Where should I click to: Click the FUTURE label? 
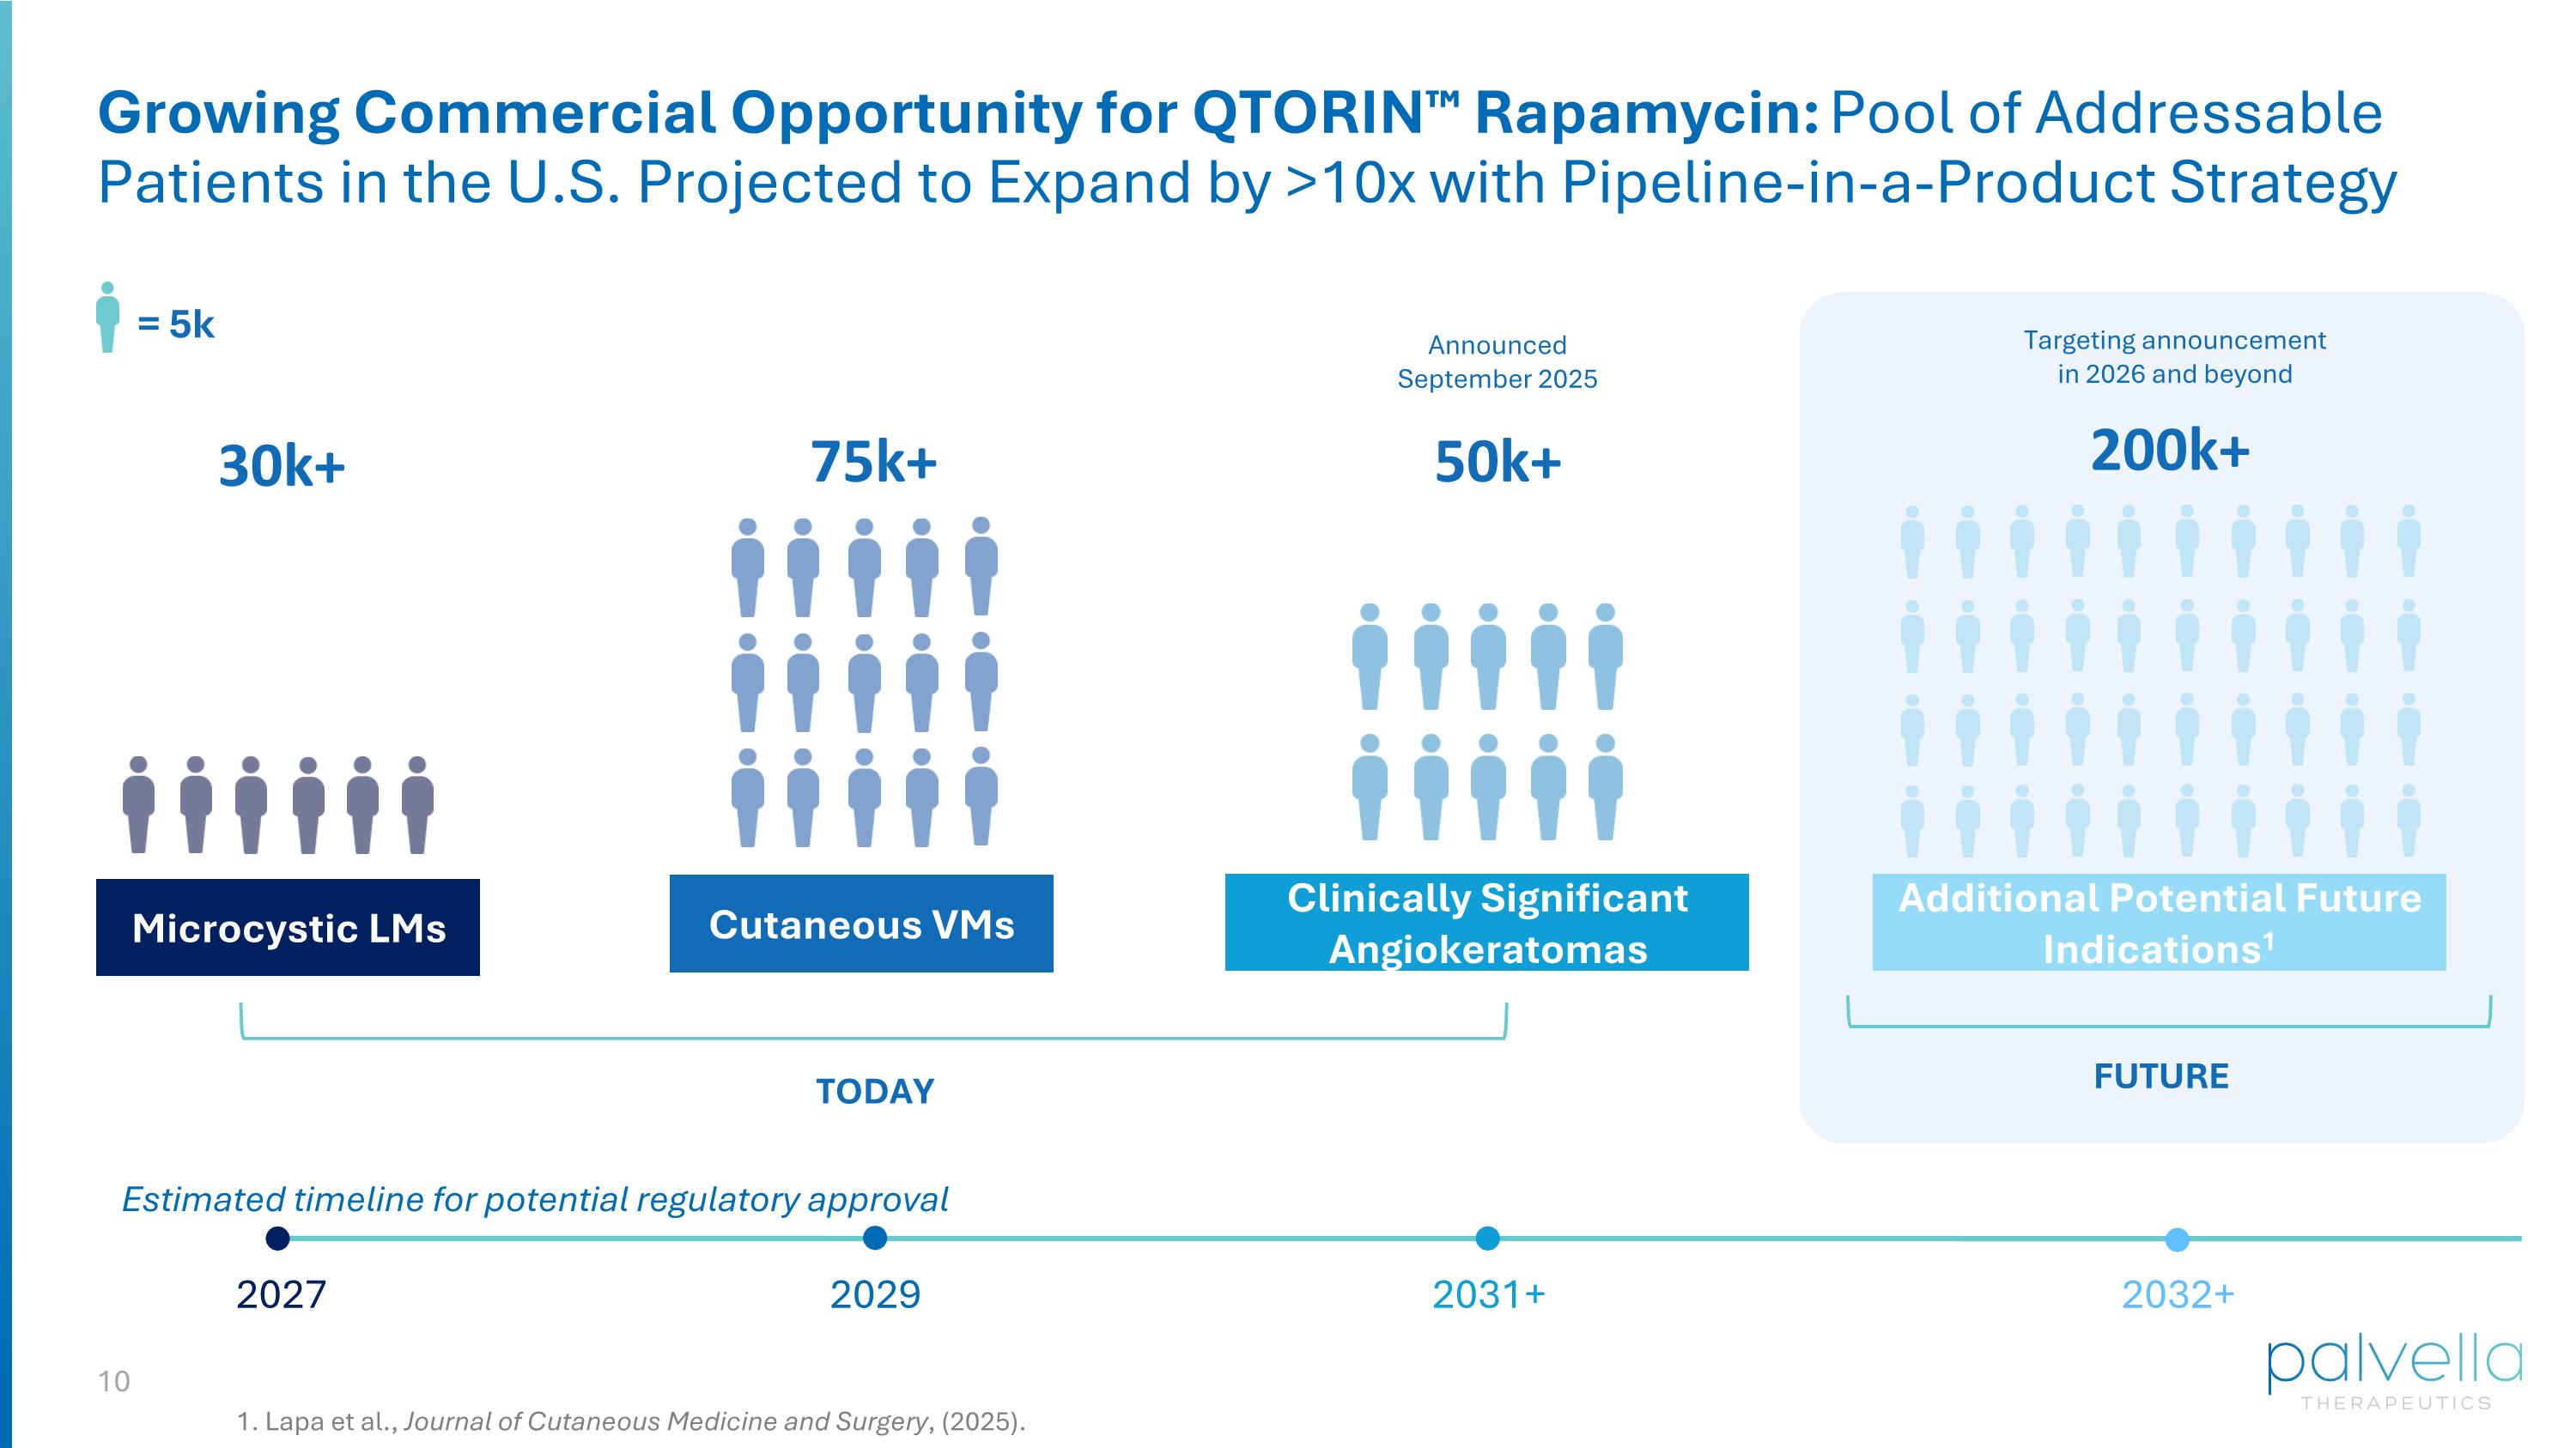2161,1076
